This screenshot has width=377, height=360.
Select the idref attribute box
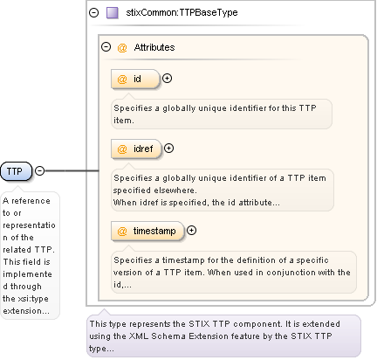(136, 149)
